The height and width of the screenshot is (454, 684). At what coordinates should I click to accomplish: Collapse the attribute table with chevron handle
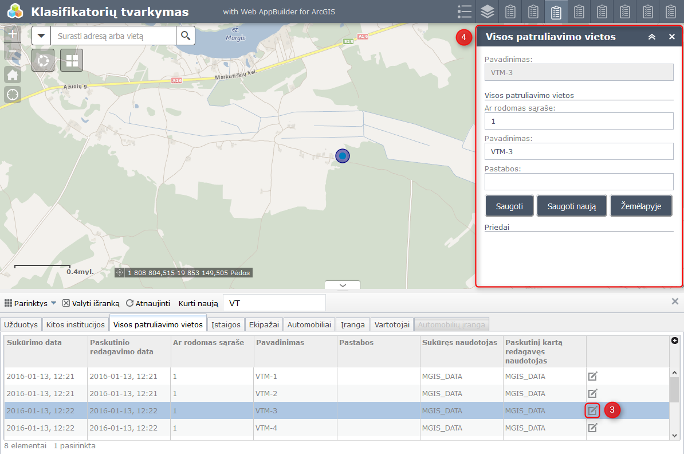point(343,285)
